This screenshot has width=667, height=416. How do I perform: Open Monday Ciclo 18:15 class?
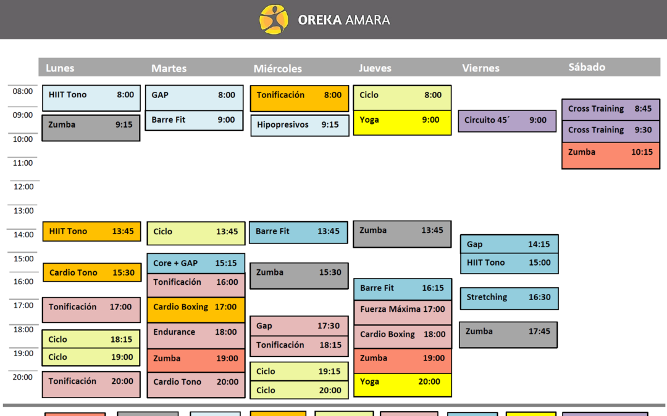[91, 339]
